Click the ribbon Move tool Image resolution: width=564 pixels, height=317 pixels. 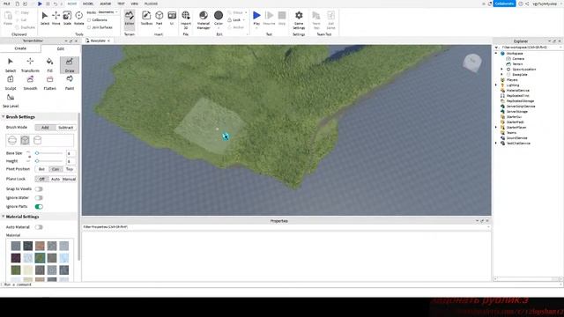pos(56,18)
